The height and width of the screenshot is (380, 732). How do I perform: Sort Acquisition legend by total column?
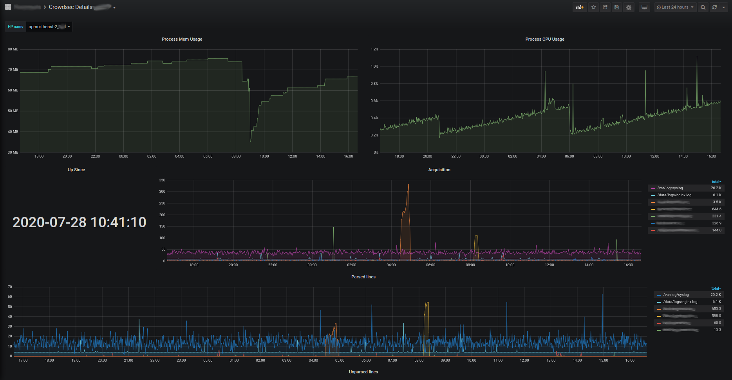tap(716, 182)
